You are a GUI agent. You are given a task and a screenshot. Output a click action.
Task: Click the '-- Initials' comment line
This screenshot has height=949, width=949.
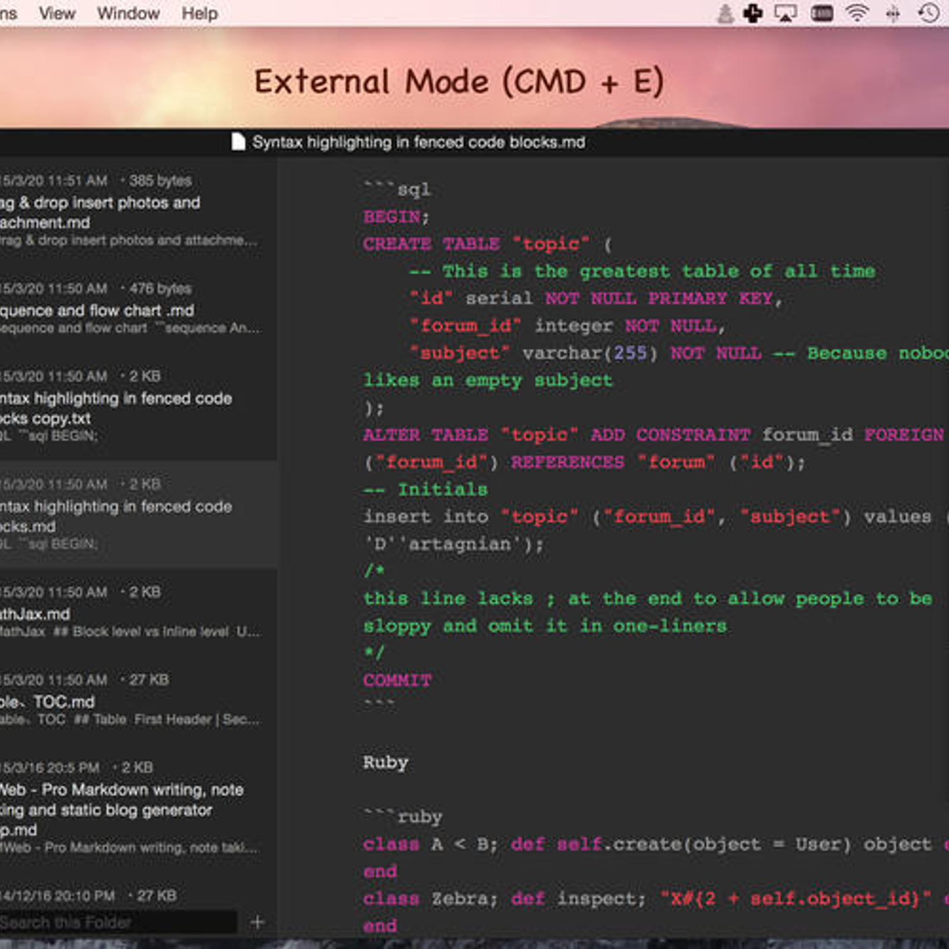pyautogui.click(x=425, y=489)
